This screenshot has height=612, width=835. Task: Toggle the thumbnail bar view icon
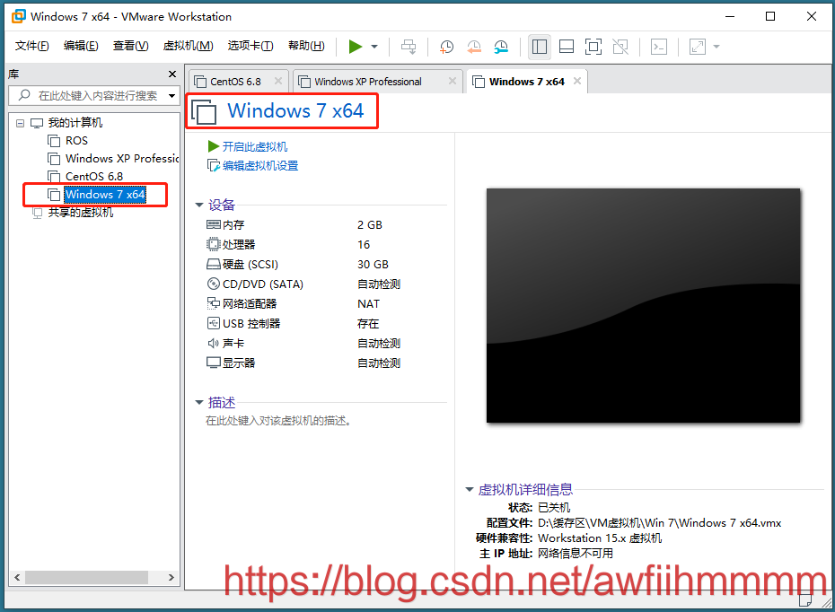click(x=567, y=47)
